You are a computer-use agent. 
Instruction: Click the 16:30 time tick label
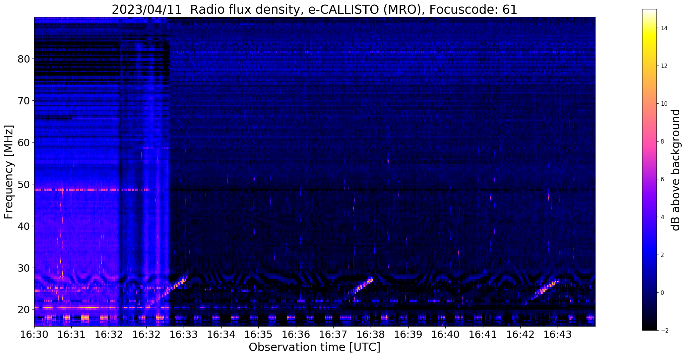click(34, 335)
